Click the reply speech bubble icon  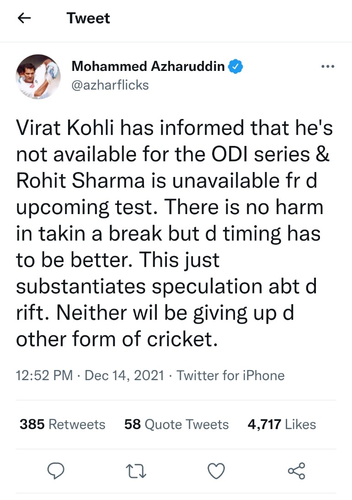click(x=57, y=470)
